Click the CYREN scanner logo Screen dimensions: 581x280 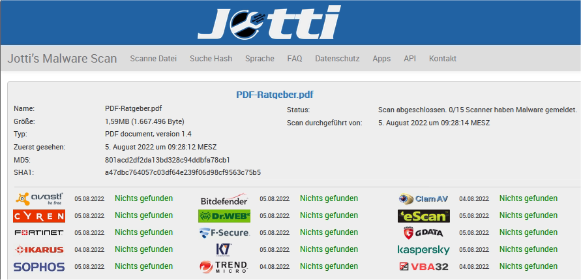pos(39,216)
